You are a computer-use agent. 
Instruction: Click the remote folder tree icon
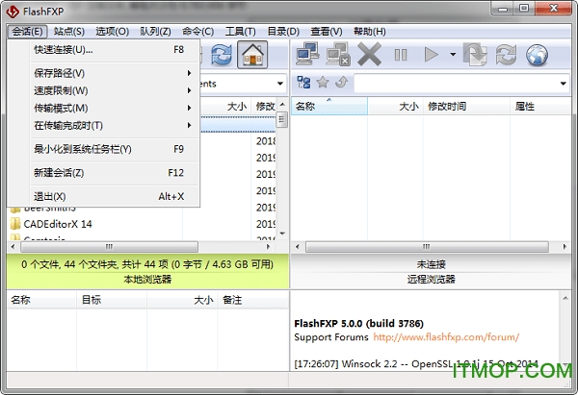303,83
